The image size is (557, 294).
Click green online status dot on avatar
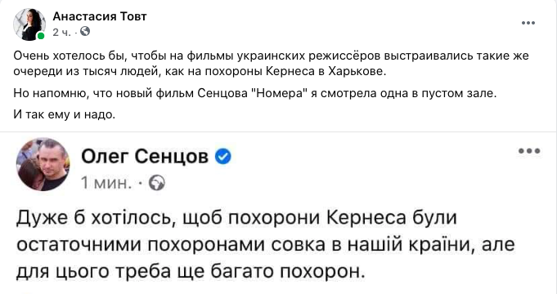[x=41, y=36]
